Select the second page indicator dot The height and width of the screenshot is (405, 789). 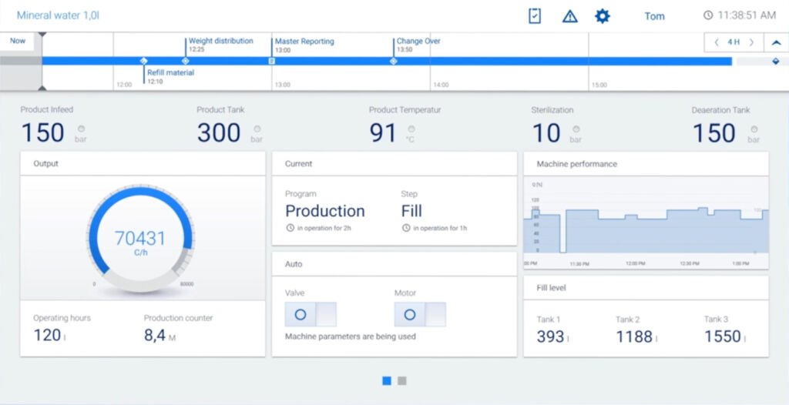point(402,380)
